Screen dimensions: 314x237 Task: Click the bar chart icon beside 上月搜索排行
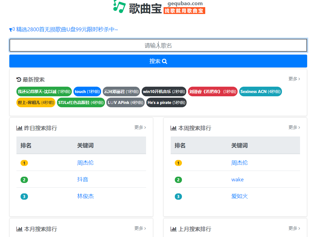point(173,228)
